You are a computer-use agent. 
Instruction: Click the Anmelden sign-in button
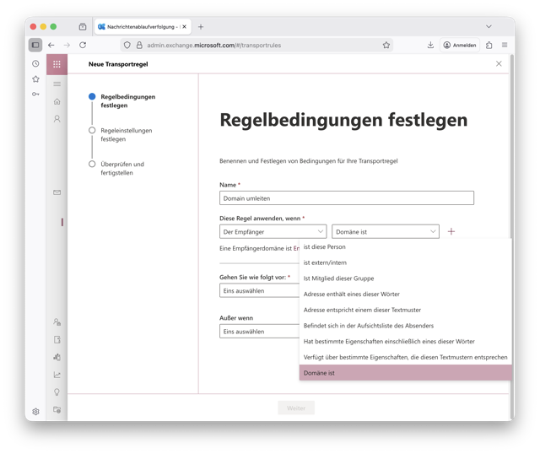coord(459,46)
